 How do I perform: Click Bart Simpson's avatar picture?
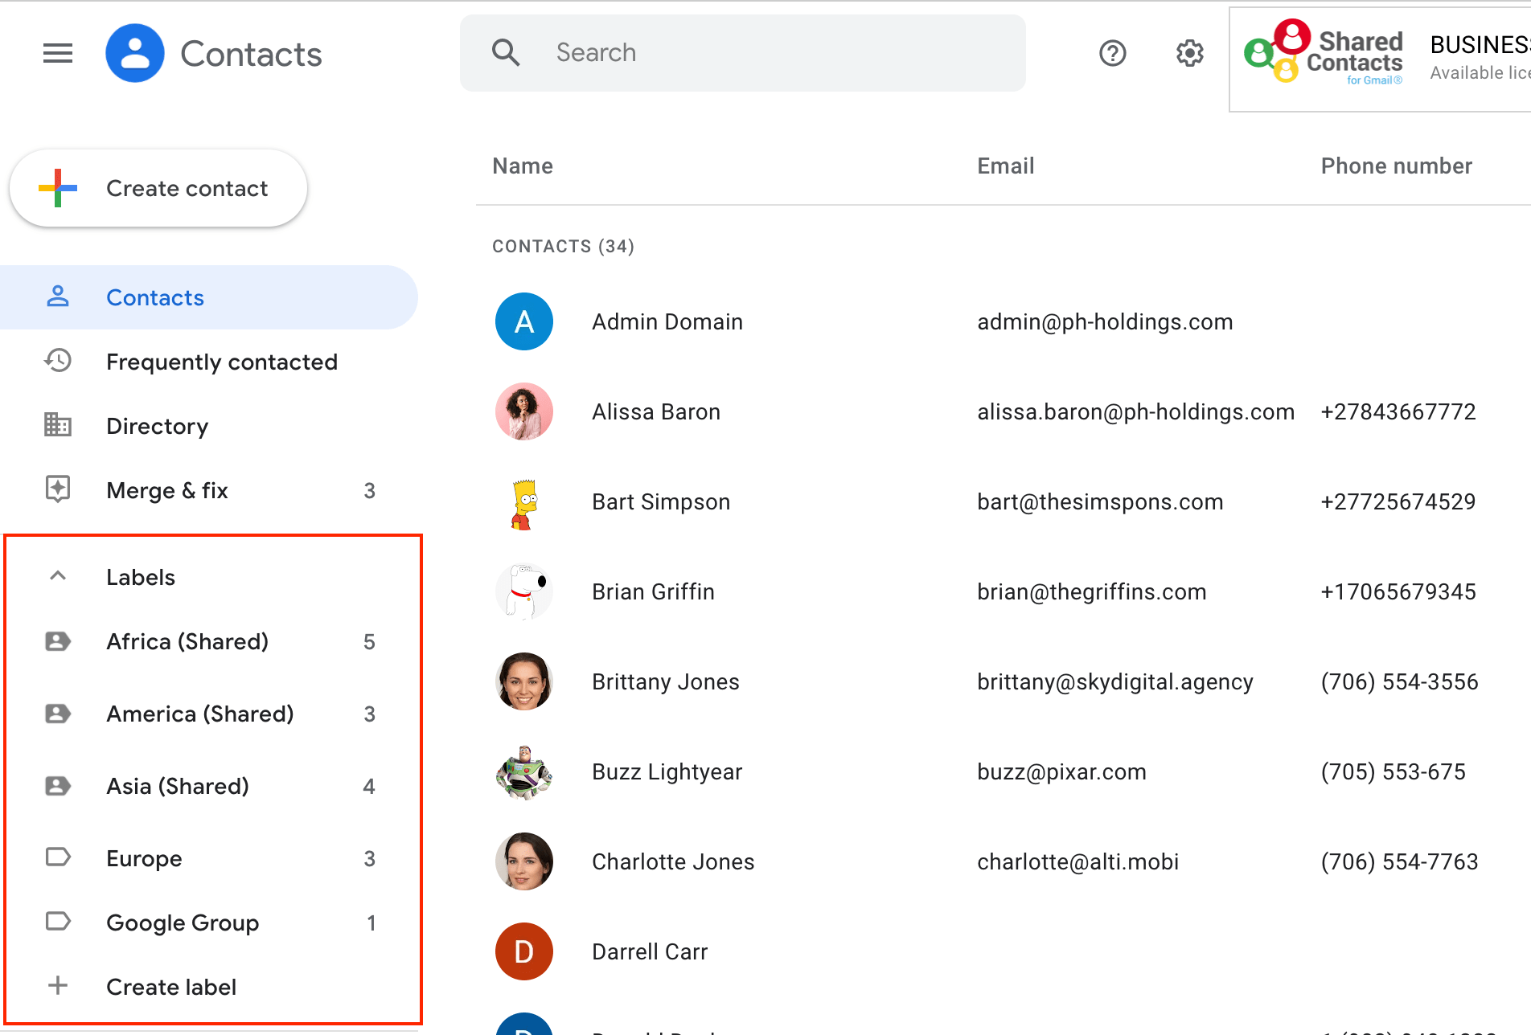click(524, 505)
